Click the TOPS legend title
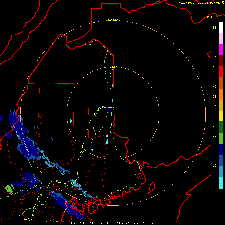Viewport: 225px width, 225px height. tap(220, 15)
